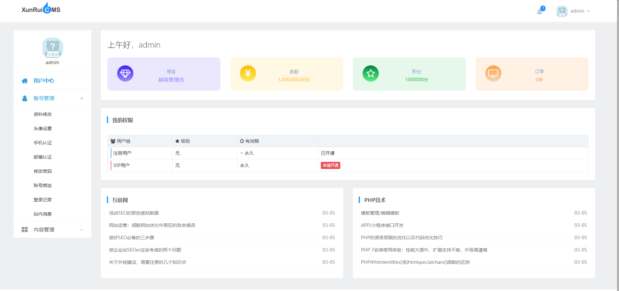Open article PHP 7安装使用体验
Image resolution: width=619 pixels, height=291 pixels.
click(424, 250)
